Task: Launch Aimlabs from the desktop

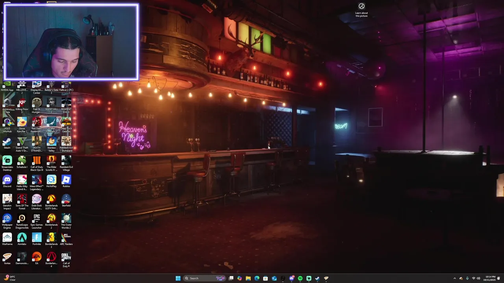Action: pyautogui.click(x=22, y=239)
